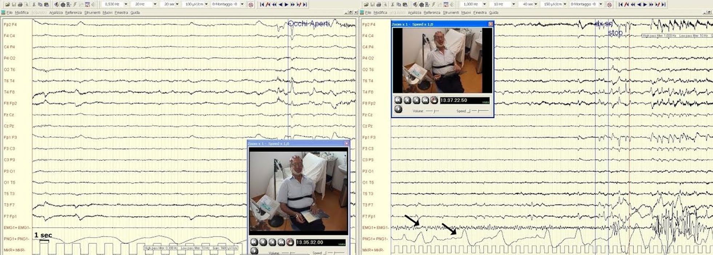Click the open file icon in left toolbar
Image resolution: width=713 pixels, height=255 pixels.
tap(8, 4)
